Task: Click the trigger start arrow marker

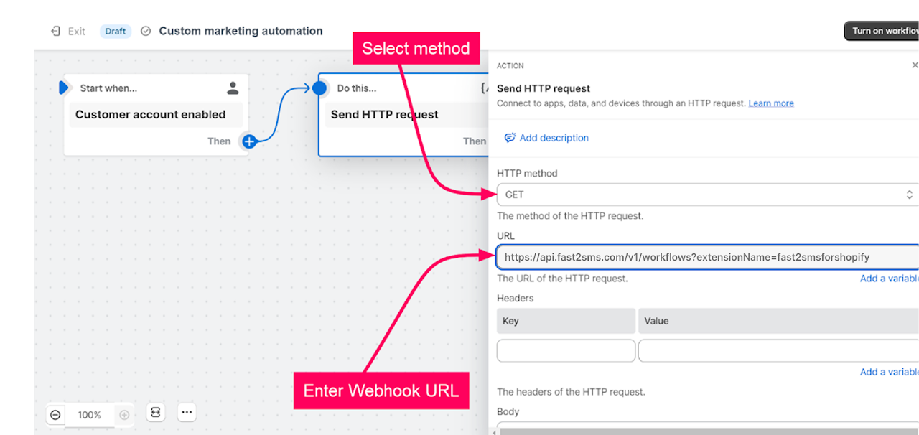Action: [x=63, y=88]
